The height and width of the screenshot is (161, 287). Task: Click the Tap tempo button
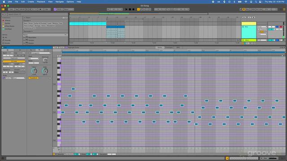17,9
